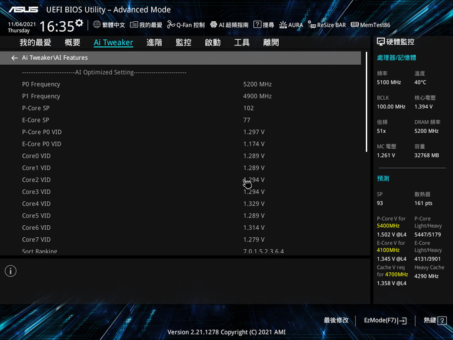Switch to 離開 tab

[x=271, y=42]
